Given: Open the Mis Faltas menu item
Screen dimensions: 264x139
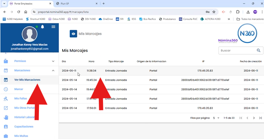Looking at the screenshot, I should (x=21, y=99).
